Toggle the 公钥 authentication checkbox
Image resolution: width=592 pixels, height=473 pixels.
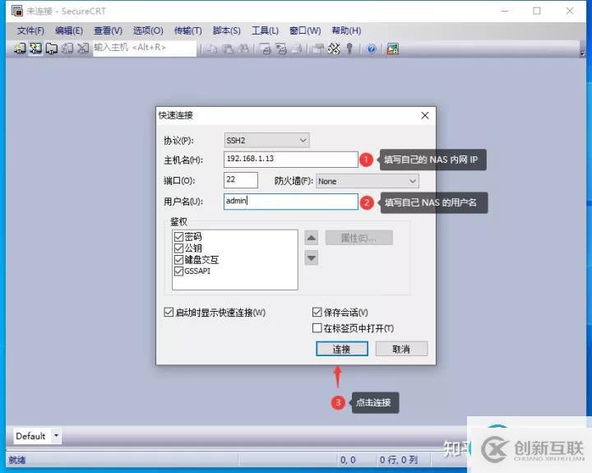178,248
